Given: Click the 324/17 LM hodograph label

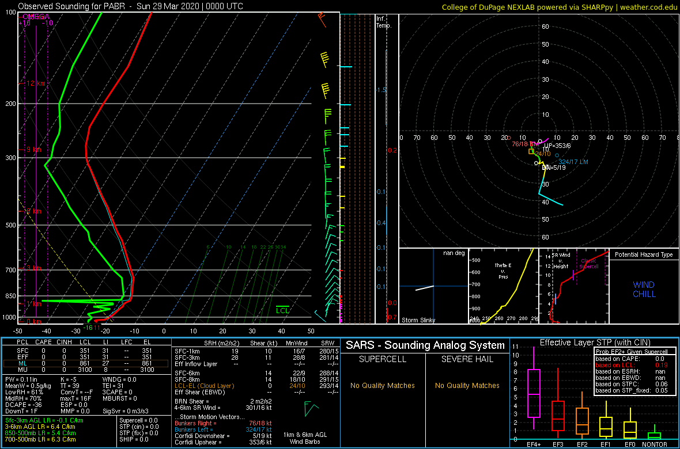Looking at the screenshot, I should click(x=573, y=162).
